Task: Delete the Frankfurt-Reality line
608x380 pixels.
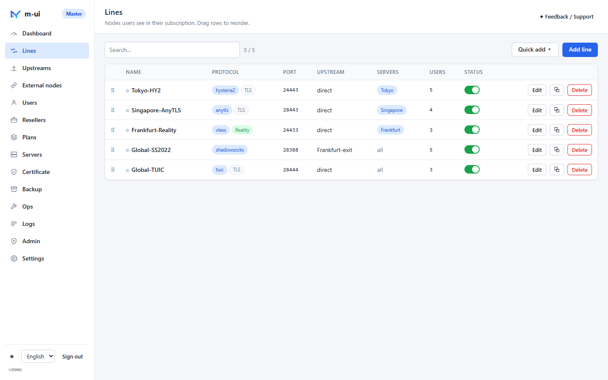Action: click(x=580, y=130)
